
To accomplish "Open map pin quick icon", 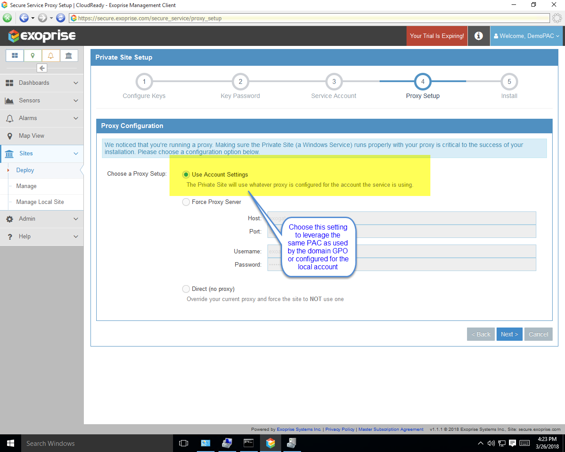I will (x=33, y=56).
